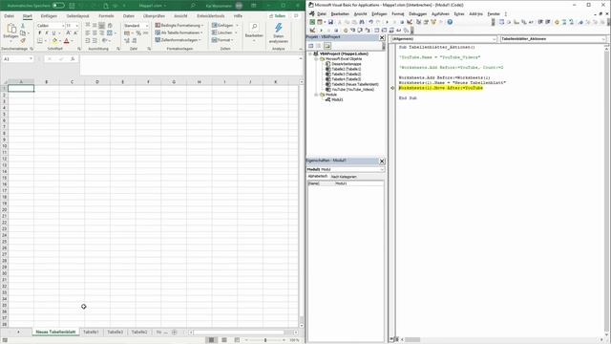Click the VBA find binoculars icon

click(362, 22)
